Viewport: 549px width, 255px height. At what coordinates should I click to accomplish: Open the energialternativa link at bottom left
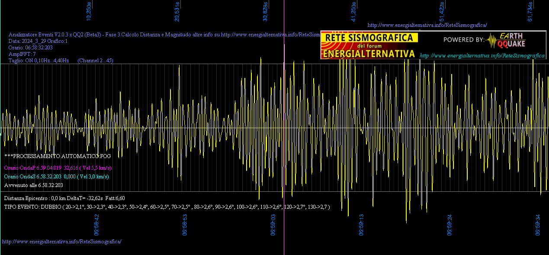(62, 241)
